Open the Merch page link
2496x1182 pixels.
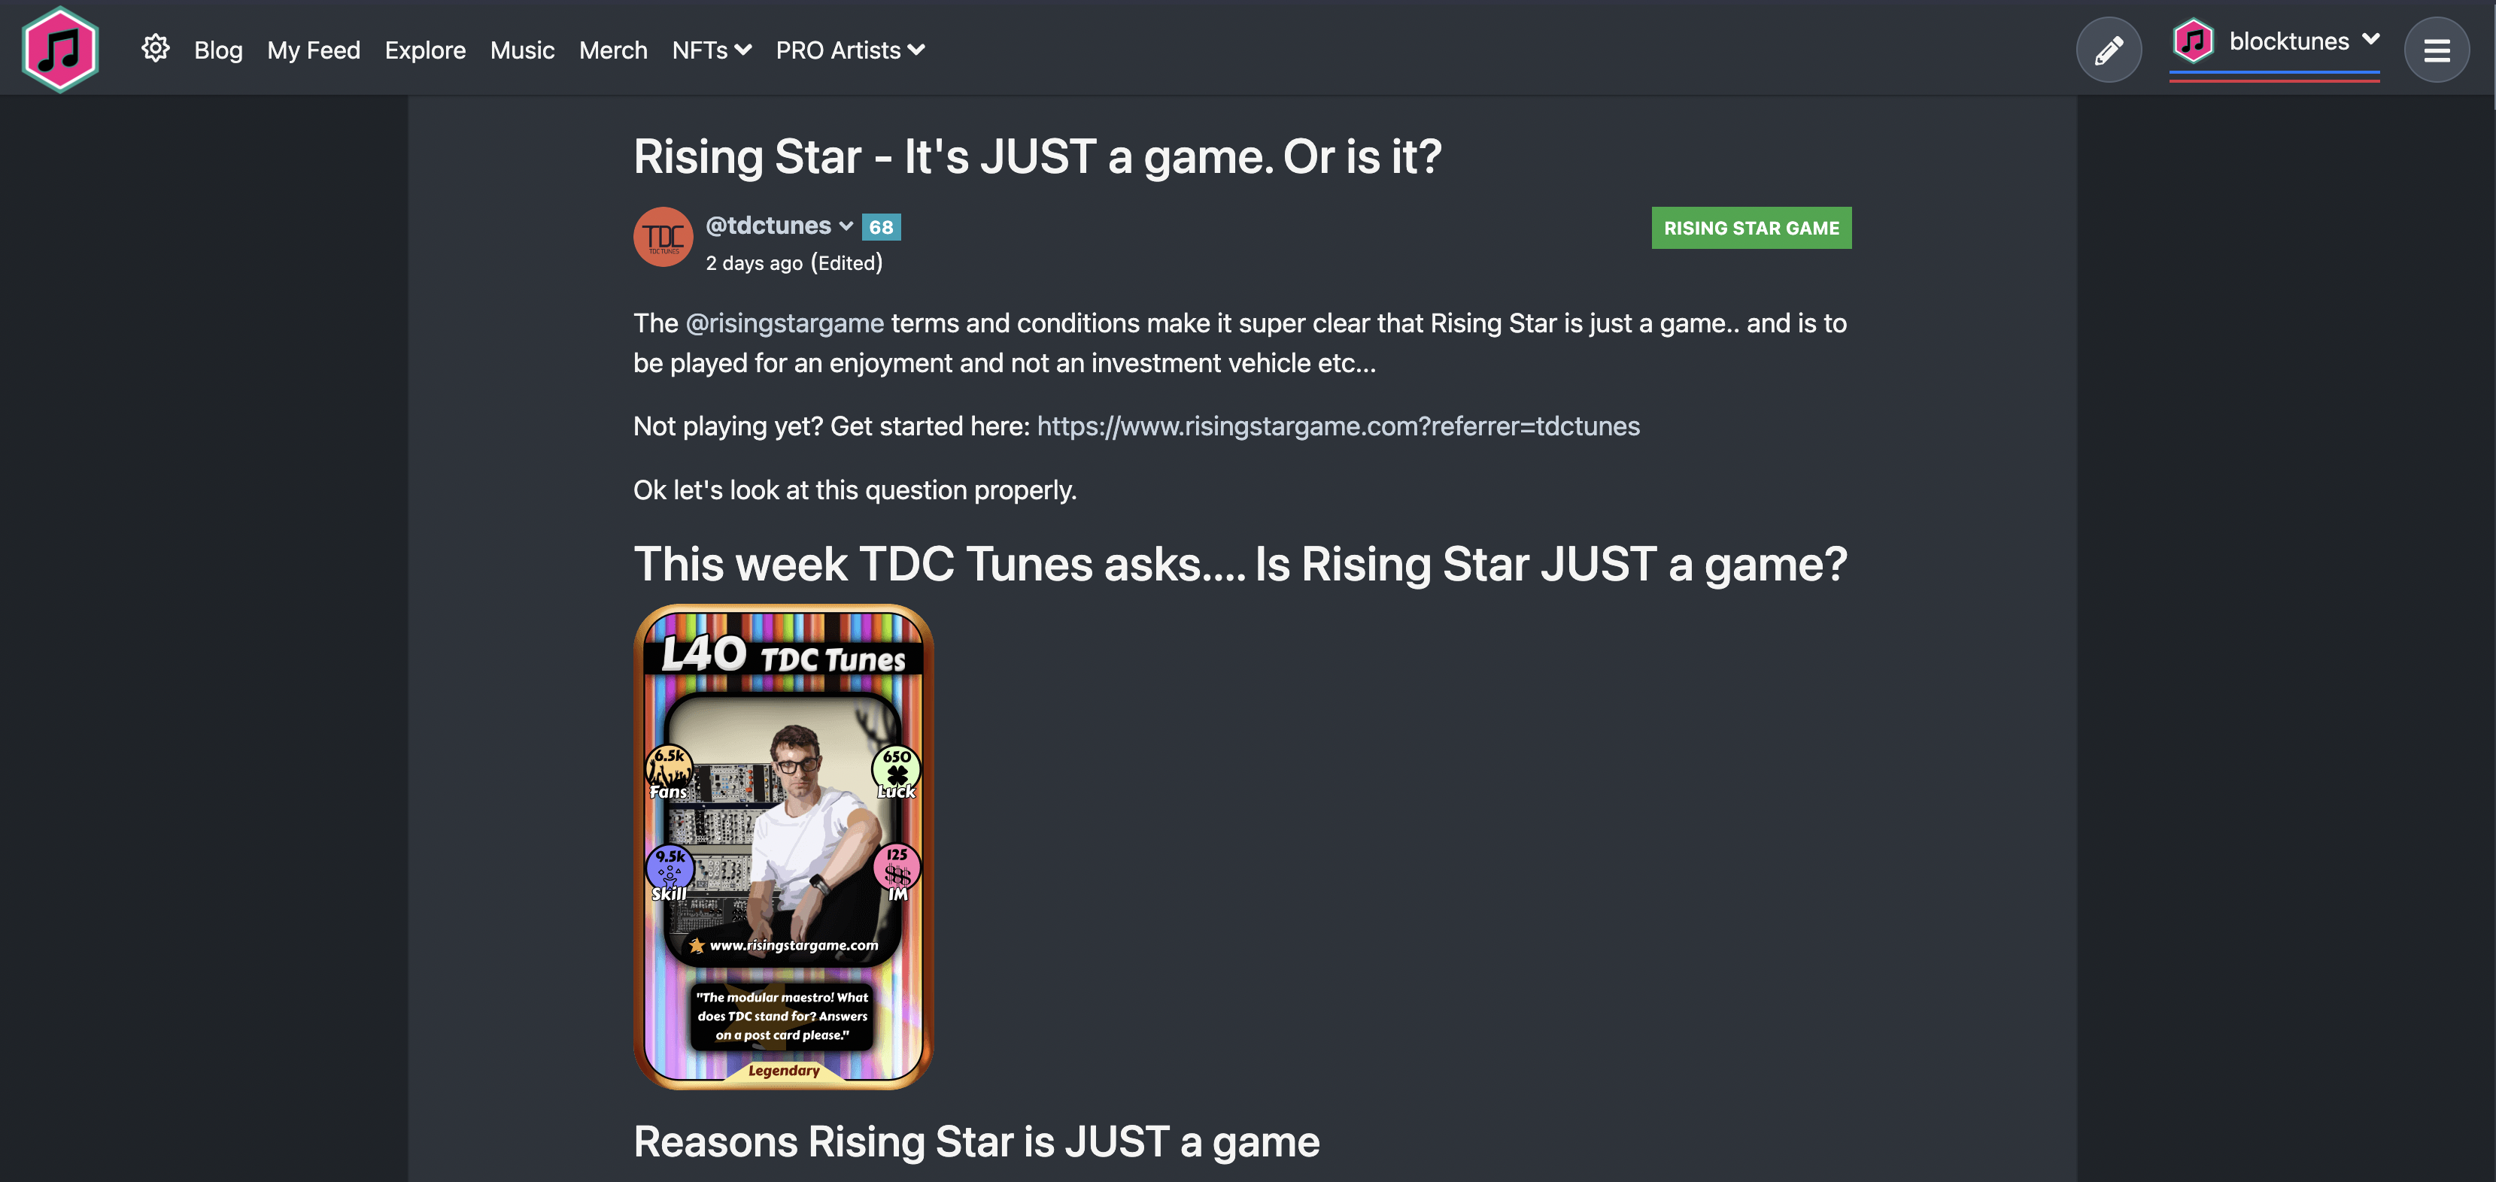click(x=613, y=50)
